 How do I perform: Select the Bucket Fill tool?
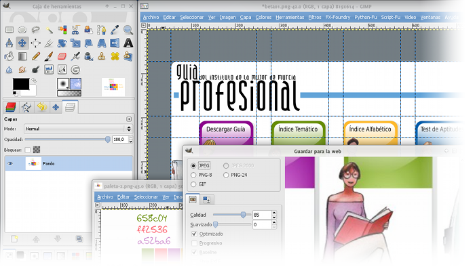9,56
